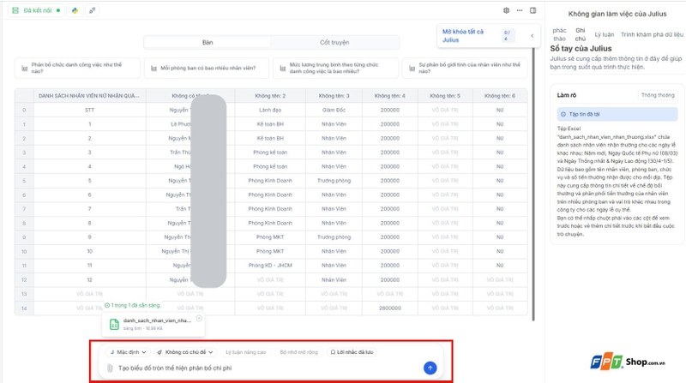Click the 'Đã kết nối' connection status button
Image resolution: width=686 pixels, height=383 pixels.
coord(36,10)
